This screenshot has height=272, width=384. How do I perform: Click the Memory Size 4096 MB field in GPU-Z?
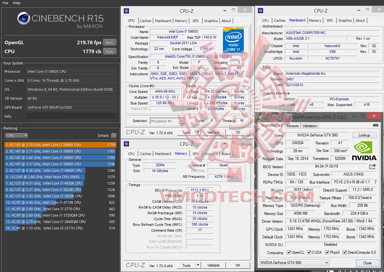click(301, 213)
